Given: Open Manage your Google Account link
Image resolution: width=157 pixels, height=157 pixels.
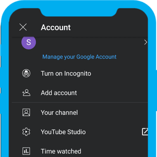Looking at the screenshot, I should coord(79,57).
